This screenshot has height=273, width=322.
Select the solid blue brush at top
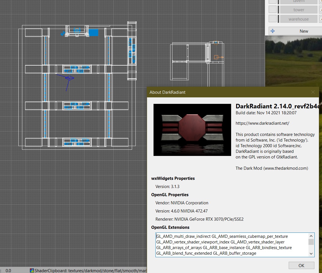coord(93,32)
